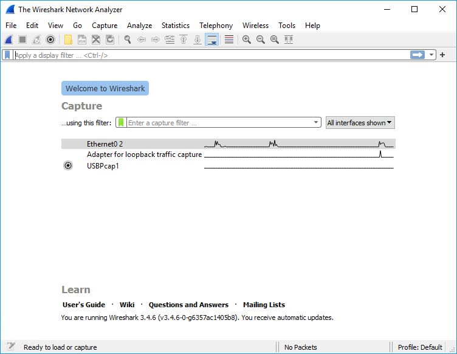Open the Telephony menu
This screenshot has width=457, height=354.
(216, 26)
